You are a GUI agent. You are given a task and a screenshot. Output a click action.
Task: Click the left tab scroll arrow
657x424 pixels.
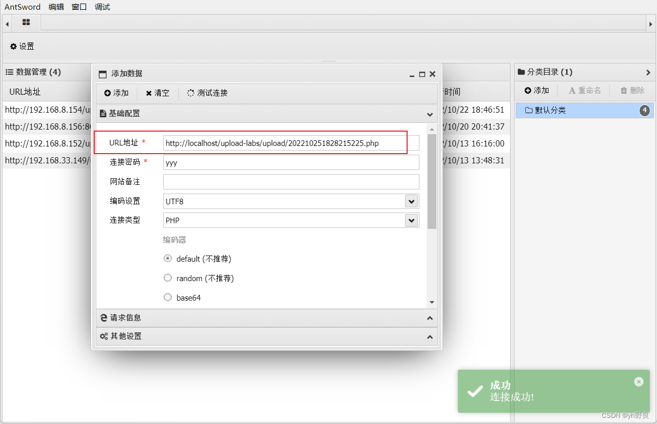[x=7, y=23]
